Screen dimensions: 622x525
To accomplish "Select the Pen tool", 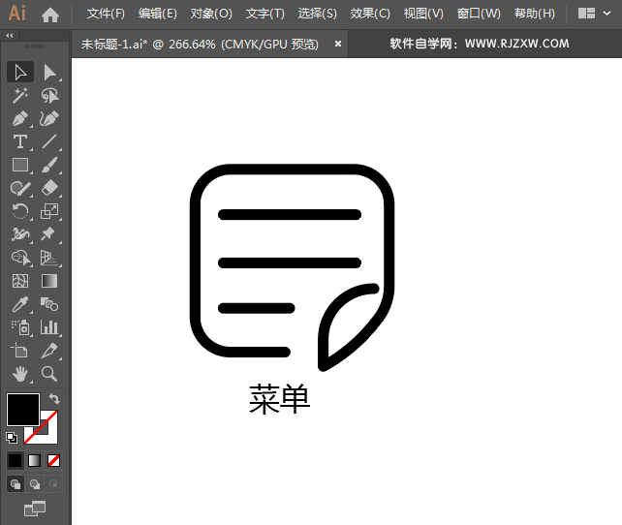I will click(19, 118).
